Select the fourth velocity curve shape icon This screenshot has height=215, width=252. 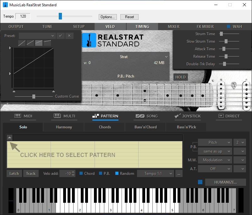[x=47, y=43]
